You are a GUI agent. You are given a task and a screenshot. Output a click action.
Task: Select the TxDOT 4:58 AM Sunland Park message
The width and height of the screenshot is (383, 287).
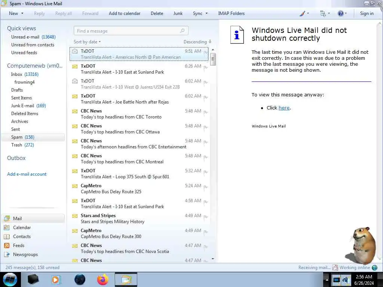139,204
